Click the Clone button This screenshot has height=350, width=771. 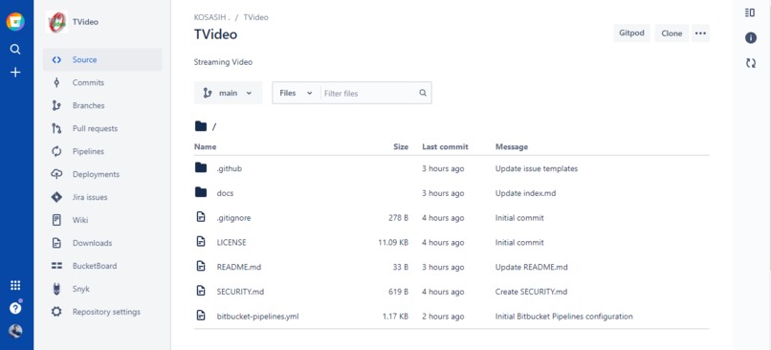point(672,33)
